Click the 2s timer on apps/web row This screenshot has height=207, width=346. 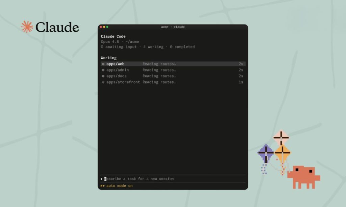(241, 64)
